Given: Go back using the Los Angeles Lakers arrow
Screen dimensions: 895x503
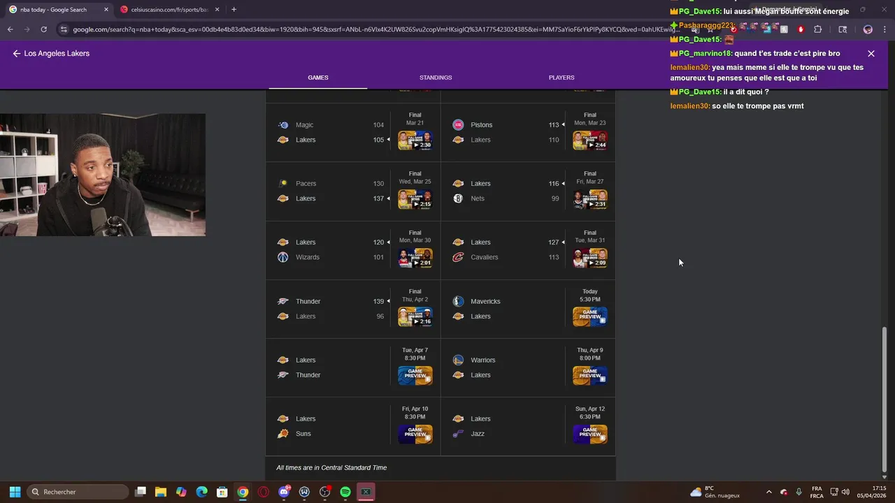Looking at the screenshot, I should click(17, 53).
